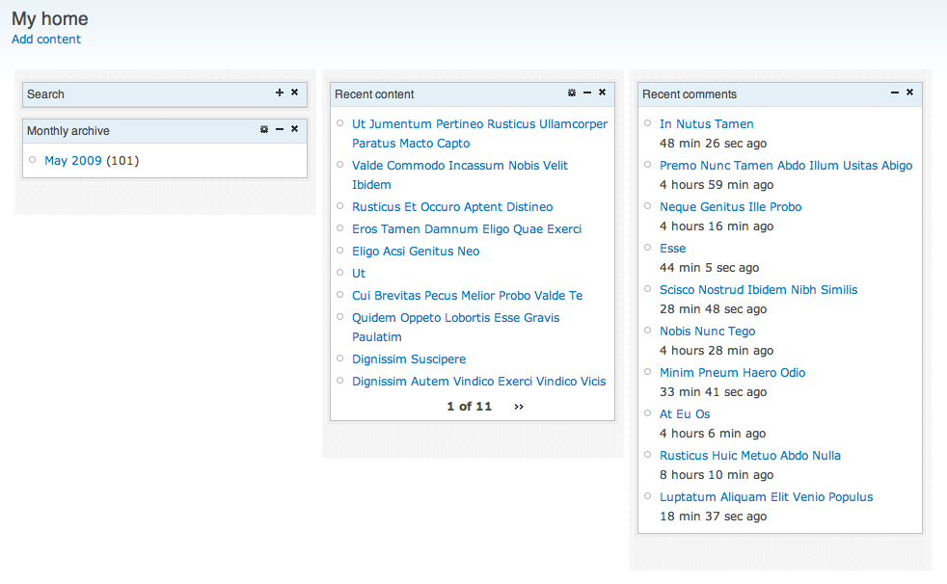
Task: Remove the Monthly archive widget
Action: tap(295, 129)
